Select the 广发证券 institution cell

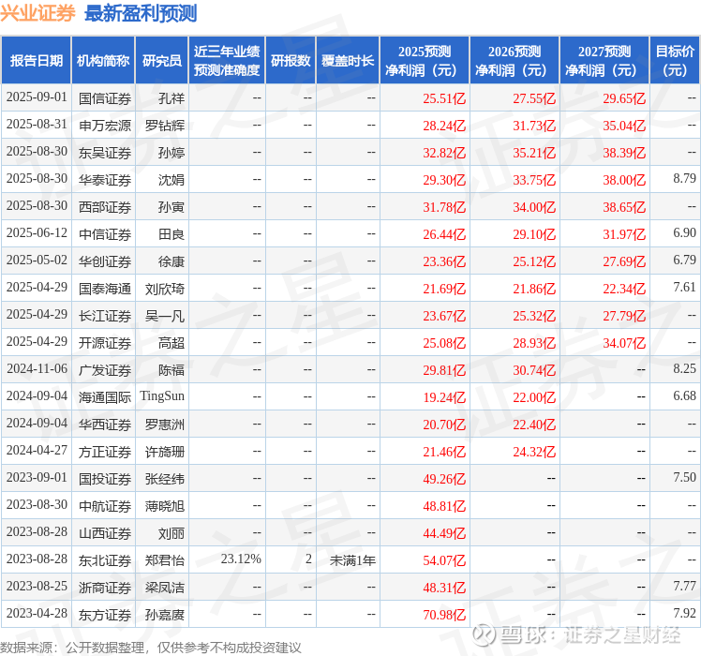[105, 370]
